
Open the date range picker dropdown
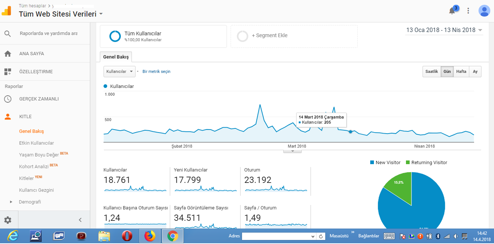(444, 30)
